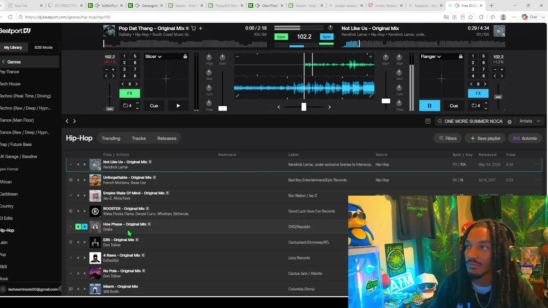Screen dimensions: 548x308
Task: Toggle checkmark on 4 Raws row
Action: pyautogui.click(x=71, y=258)
